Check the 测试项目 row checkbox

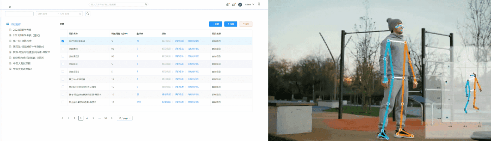point(63,64)
